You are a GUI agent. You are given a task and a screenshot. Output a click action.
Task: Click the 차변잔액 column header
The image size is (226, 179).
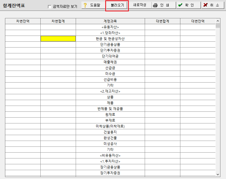[23, 21]
